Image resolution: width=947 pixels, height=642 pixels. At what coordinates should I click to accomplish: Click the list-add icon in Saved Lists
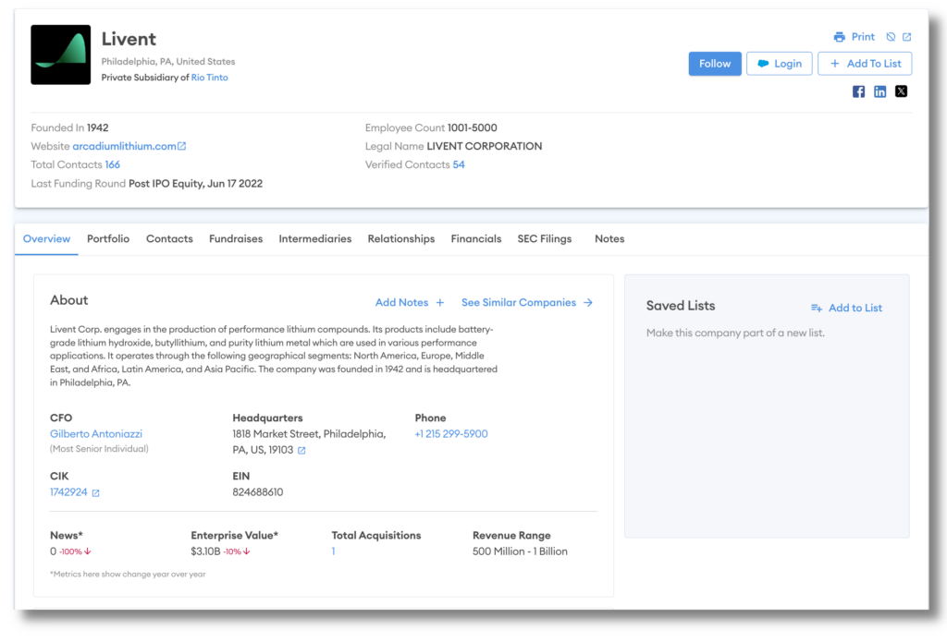tap(816, 308)
